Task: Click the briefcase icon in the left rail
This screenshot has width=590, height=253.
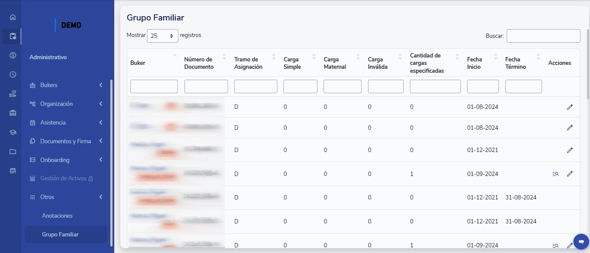Action: pyautogui.click(x=13, y=113)
